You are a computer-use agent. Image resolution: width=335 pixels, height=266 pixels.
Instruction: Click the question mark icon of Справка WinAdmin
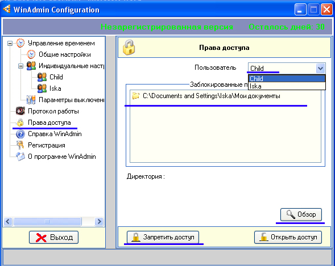click(x=20, y=134)
